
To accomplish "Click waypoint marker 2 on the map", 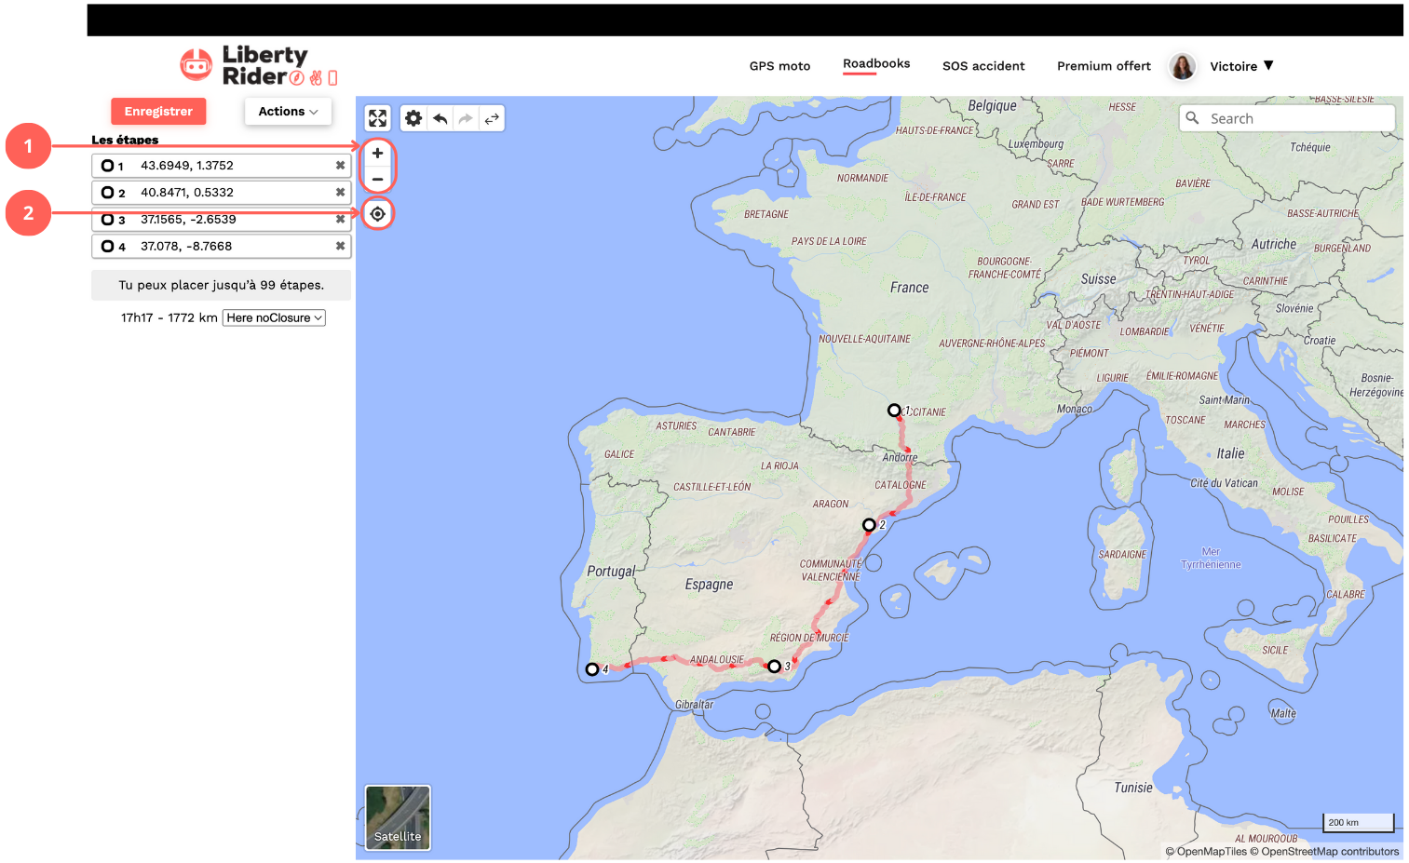I will (x=869, y=525).
